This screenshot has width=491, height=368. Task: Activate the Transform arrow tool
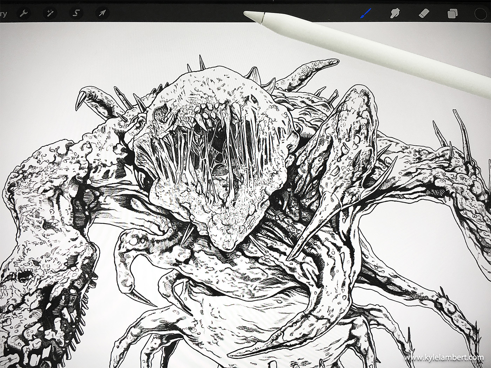click(102, 14)
